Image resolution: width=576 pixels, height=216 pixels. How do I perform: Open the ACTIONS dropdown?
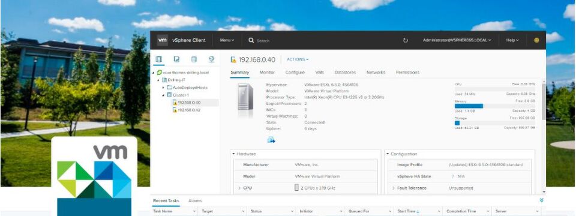coord(298,59)
